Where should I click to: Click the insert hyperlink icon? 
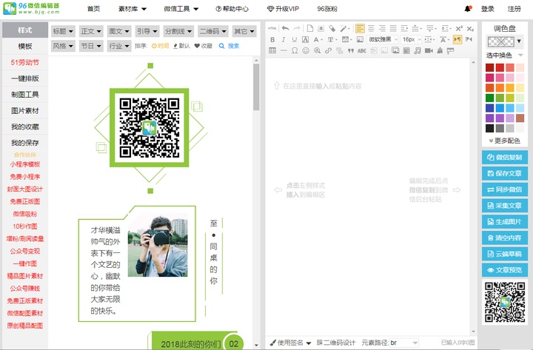coord(328,50)
